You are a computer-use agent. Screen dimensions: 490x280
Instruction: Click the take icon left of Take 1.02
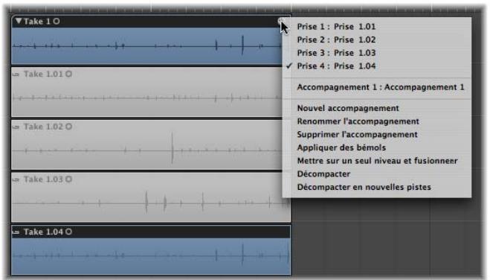[16, 127]
